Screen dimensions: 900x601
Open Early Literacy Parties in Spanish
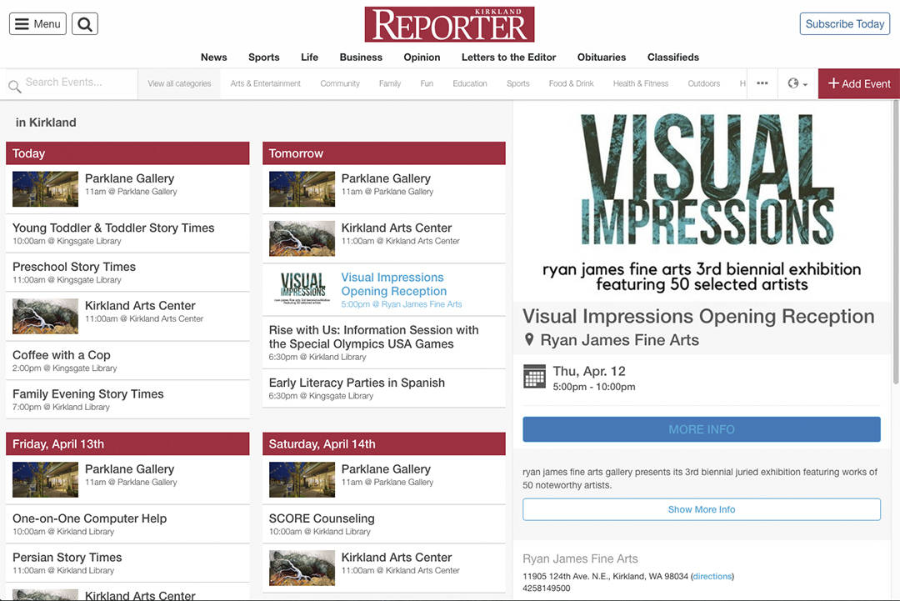[384, 388]
